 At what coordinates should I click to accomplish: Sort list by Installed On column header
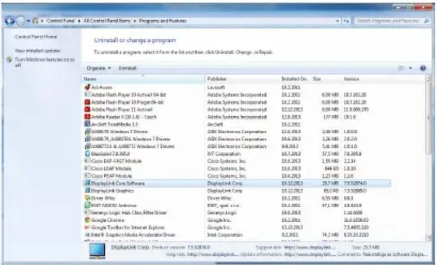pyautogui.click(x=295, y=80)
